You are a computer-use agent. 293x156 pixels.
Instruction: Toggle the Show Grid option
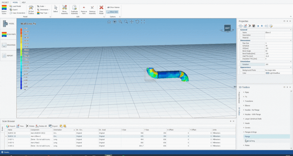point(112,12)
